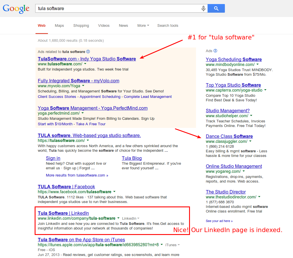
Task: Click phone number '1 (866) 214 6128'
Action: [x=220, y=147]
